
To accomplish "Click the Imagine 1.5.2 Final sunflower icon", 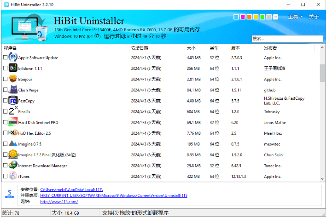I will pyautogui.click(x=13, y=154).
